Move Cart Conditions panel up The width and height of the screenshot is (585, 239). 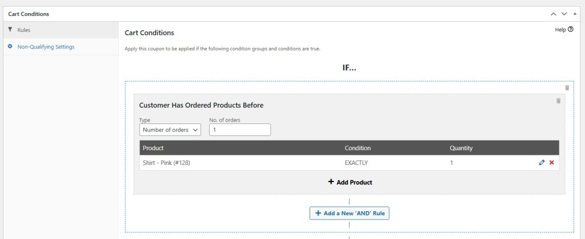pos(553,14)
